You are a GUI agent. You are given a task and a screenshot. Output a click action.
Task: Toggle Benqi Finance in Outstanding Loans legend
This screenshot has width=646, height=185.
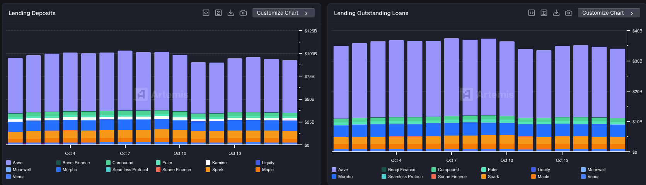pyautogui.click(x=398, y=170)
